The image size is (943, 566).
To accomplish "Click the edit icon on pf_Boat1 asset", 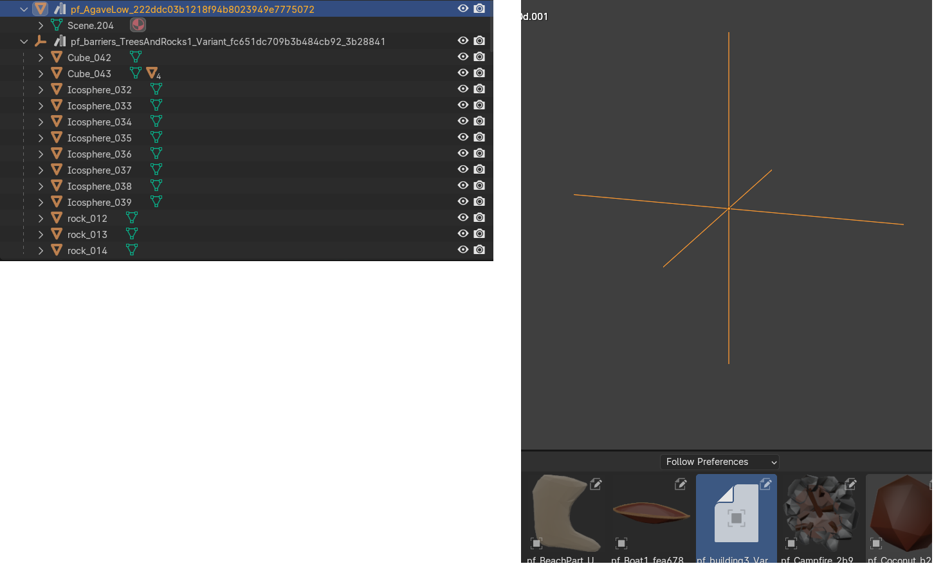I will (x=681, y=484).
